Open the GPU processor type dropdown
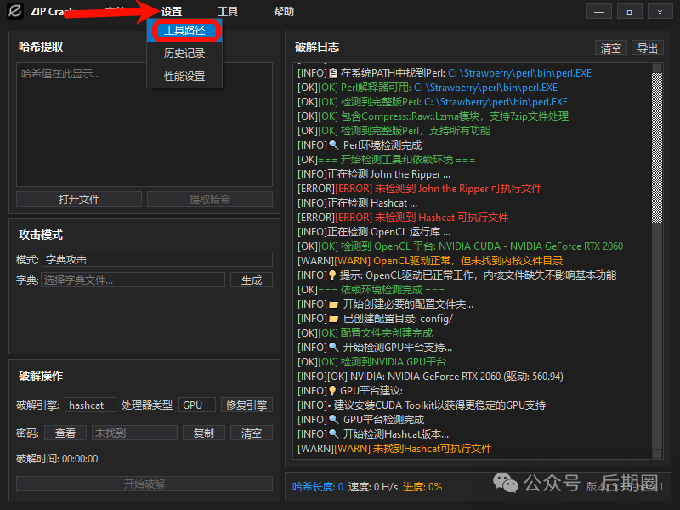This screenshot has height=510, width=680. coord(196,405)
